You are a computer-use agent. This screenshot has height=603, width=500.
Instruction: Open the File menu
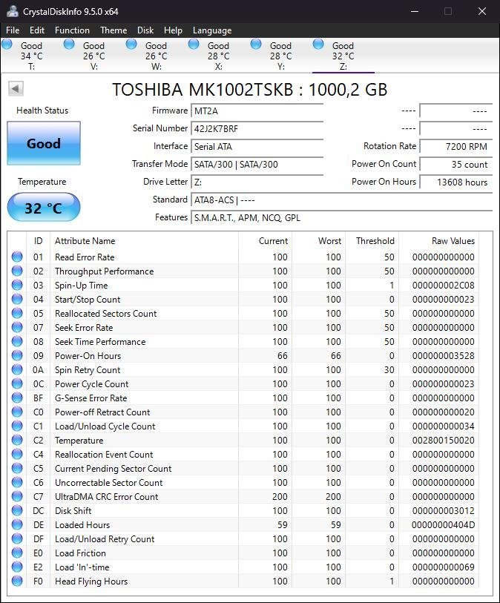pos(13,30)
